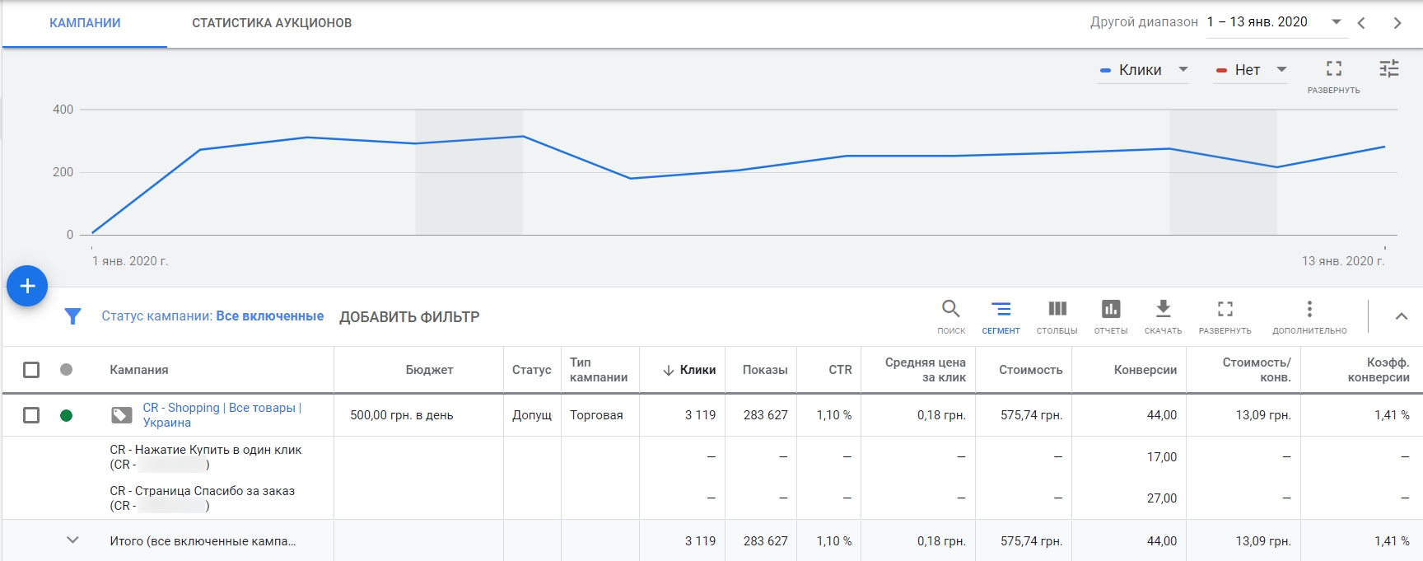Open the Нет second metric dropdown
Image resolution: width=1423 pixels, height=561 pixels.
coord(1251,70)
